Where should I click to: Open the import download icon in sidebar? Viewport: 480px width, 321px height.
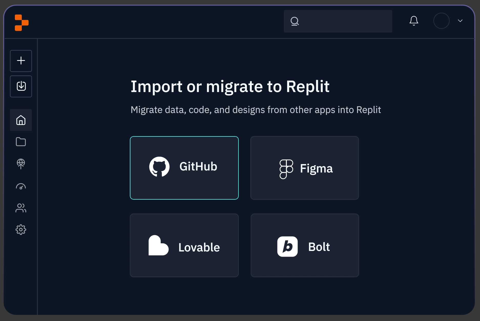[21, 86]
